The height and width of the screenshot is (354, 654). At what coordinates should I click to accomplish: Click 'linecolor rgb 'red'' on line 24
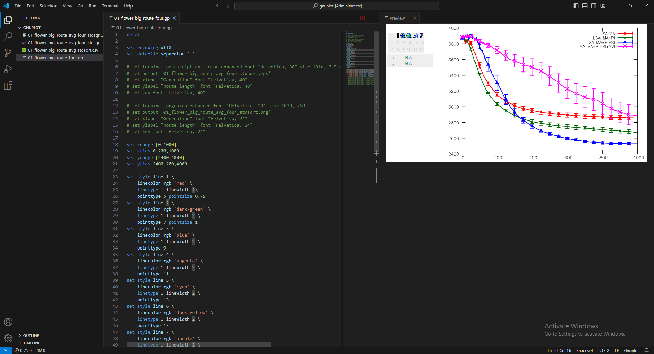(162, 183)
